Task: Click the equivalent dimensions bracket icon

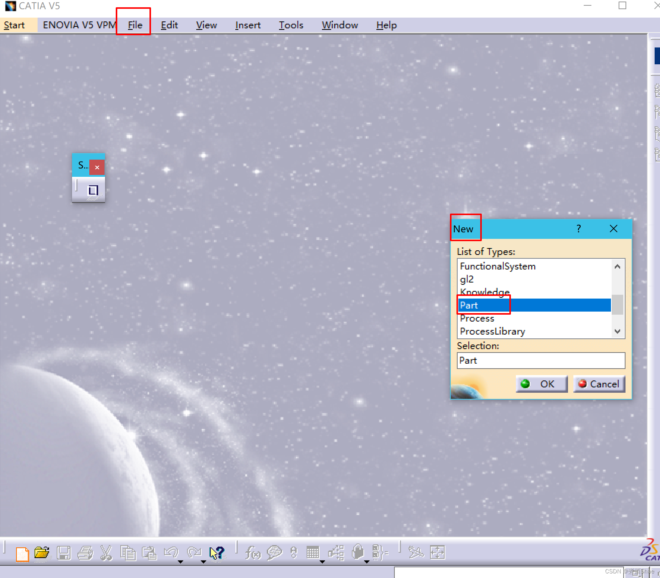Action: point(380,553)
